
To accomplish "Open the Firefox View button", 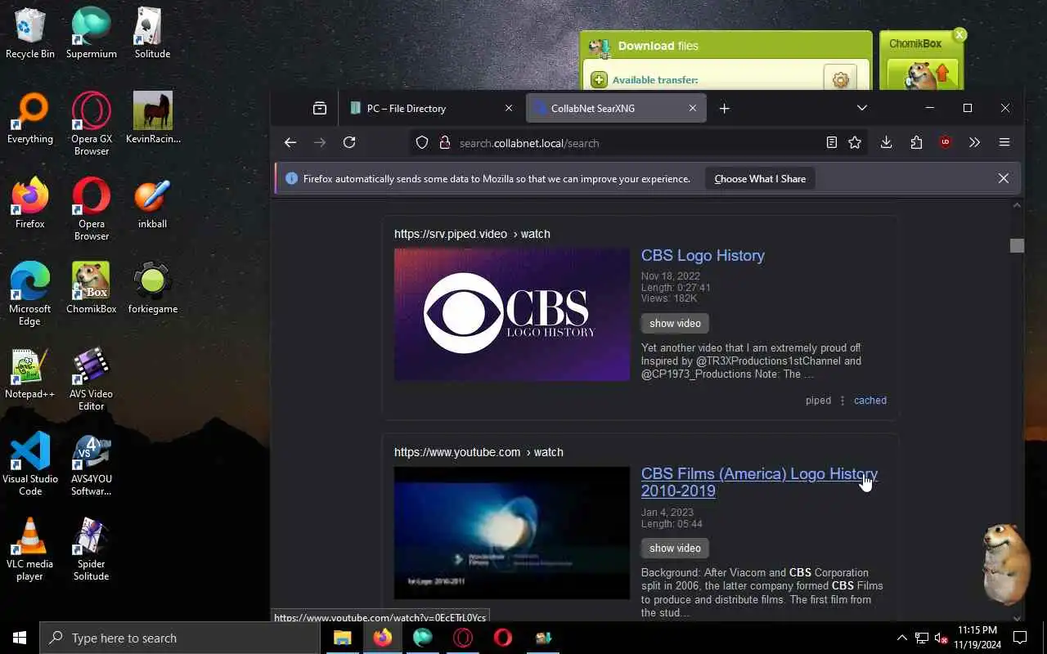I will 320,108.
